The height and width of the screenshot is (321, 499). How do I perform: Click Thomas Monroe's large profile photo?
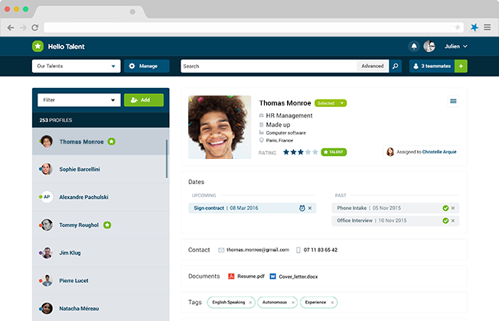220,127
